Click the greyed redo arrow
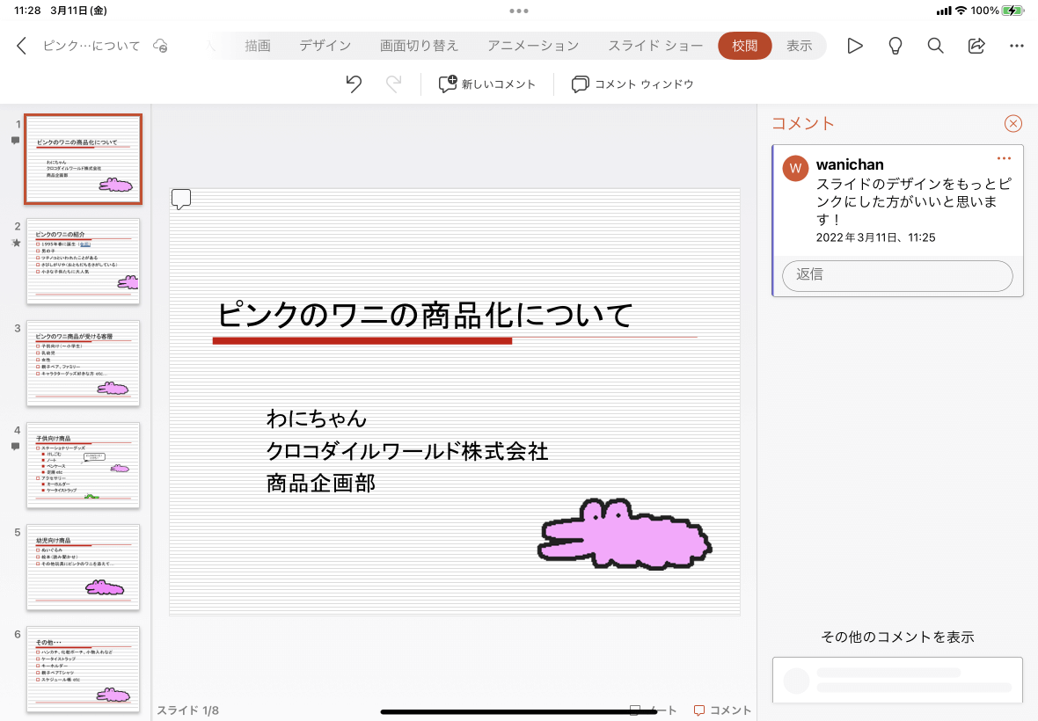This screenshot has width=1038, height=721. coord(394,84)
